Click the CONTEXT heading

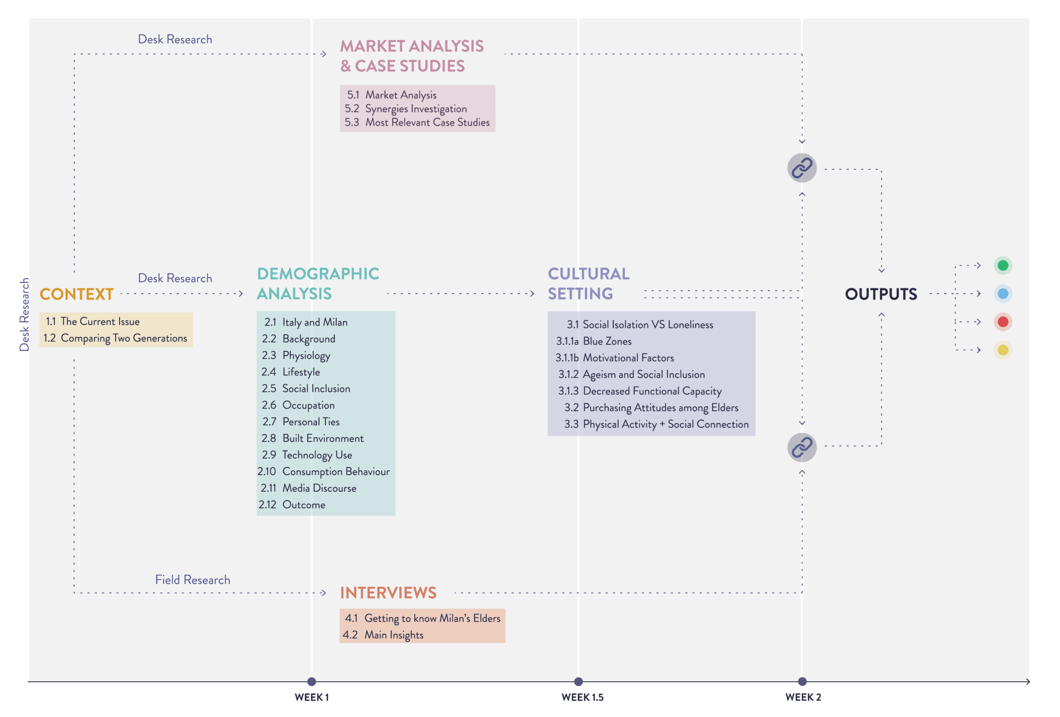tap(76, 294)
